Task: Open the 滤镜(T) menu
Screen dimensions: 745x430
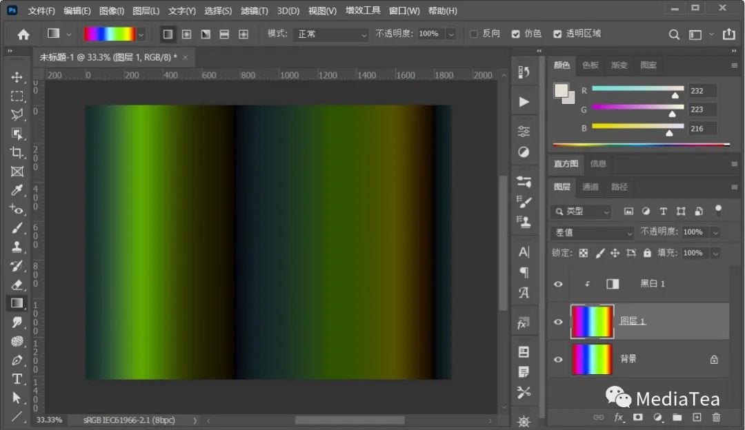Action: click(255, 10)
